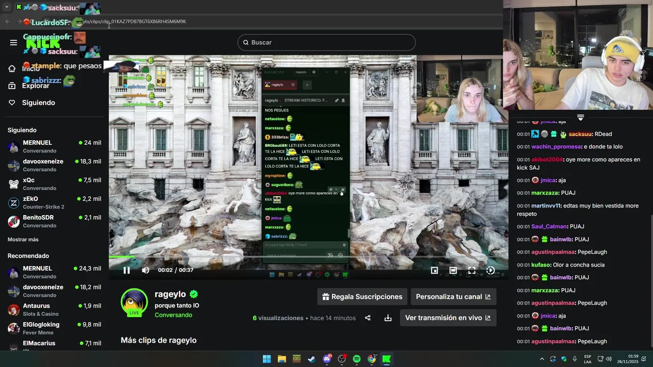Click Ver transmisión en vivo button
The height and width of the screenshot is (367, 653).
(x=448, y=318)
